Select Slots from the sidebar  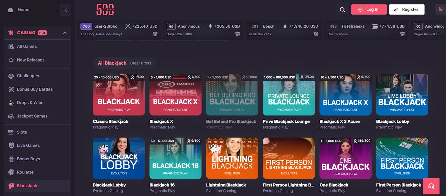click(x=22, y=132)
